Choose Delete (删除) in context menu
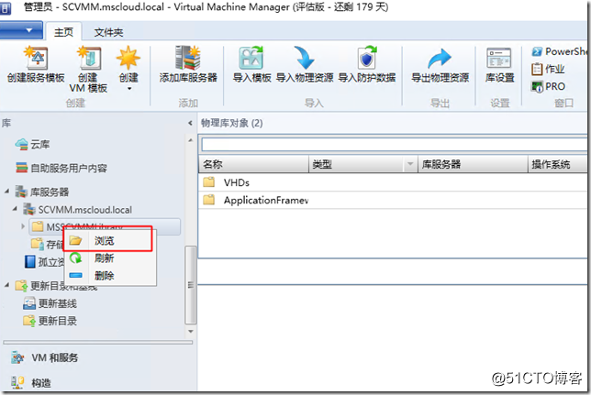The image size is (591, 395). tap(108, 275)
